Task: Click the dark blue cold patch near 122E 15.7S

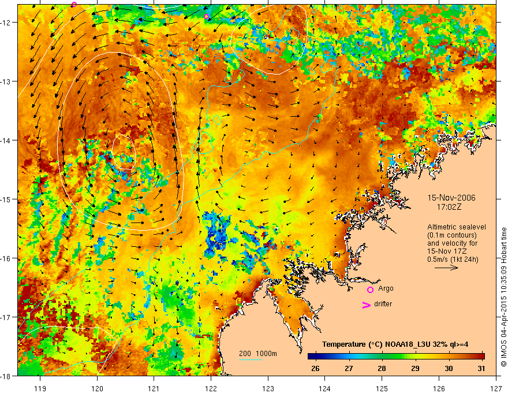Action: [x=218, y=234]
